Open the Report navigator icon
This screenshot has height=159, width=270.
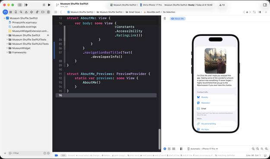48,12
